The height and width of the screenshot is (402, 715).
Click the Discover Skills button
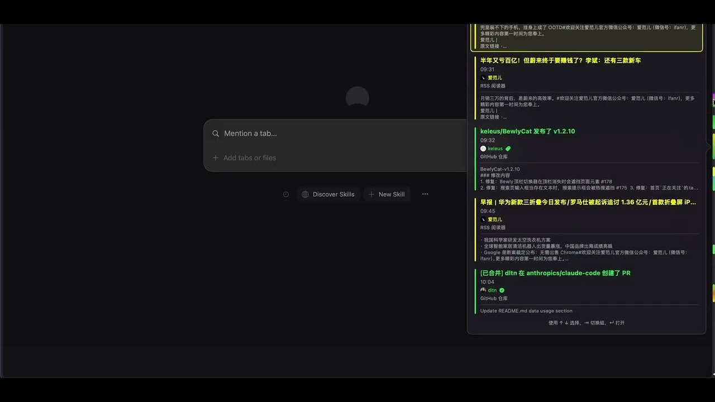pyautogui.click(x=328, y=194)
